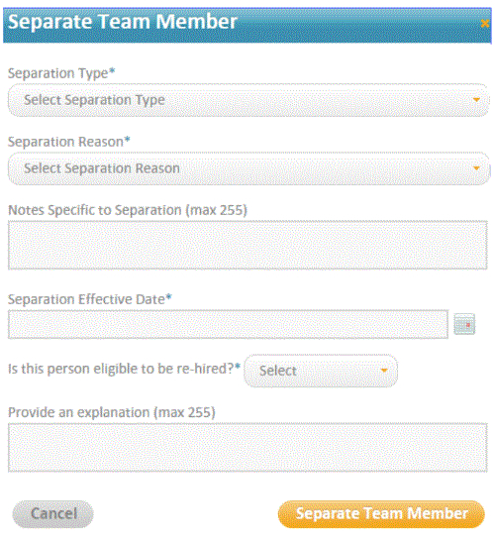495x545 pixels.
Task: Open the Select Separation Reason dropdown
Action: pyautogui.click(x=248, y=168)
